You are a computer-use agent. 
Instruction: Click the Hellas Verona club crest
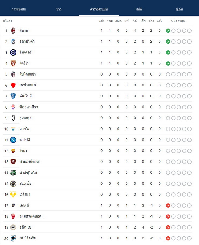point(13,195)
